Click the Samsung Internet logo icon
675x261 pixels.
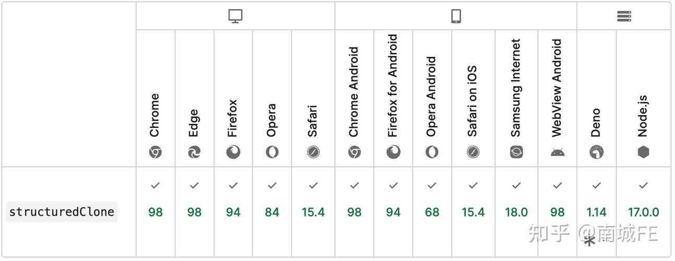point(516,152)
